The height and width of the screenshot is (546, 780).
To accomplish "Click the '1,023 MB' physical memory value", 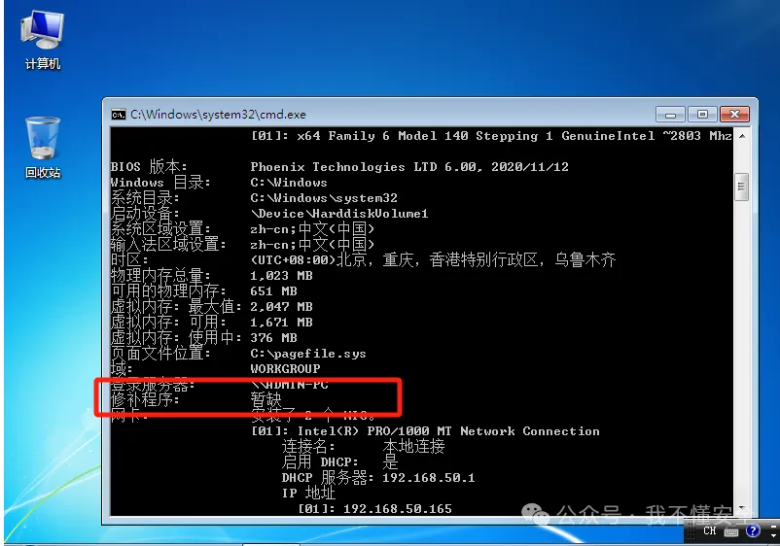I will point(281,276).
